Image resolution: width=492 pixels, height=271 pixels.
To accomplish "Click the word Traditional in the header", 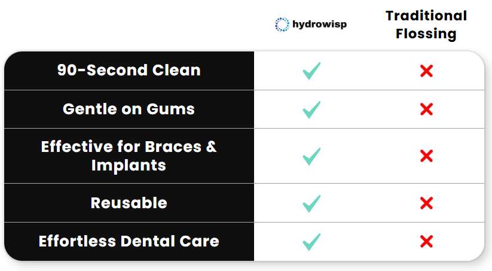I will 426,16.
